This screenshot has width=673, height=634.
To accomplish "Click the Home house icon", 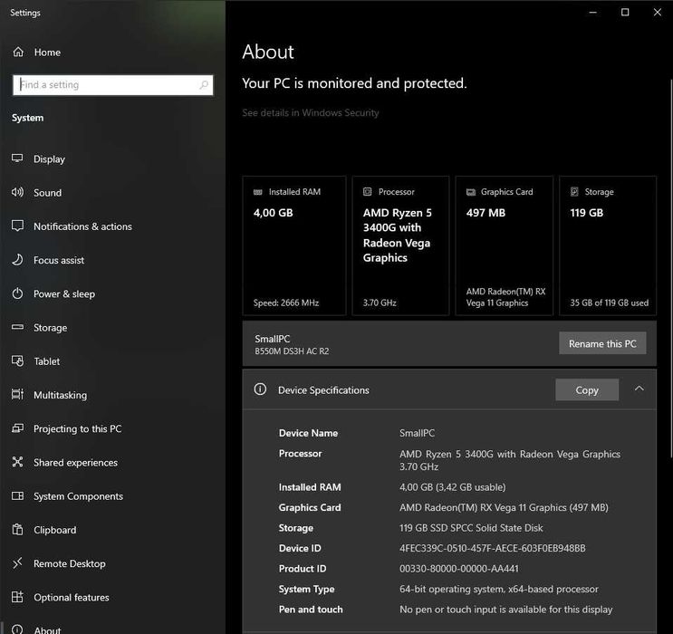I will 18,52.
